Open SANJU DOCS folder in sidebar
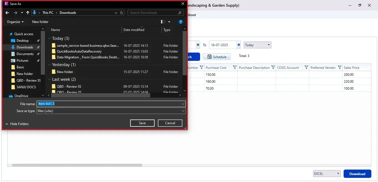This screenshot has height=182, width=378. 26,87
